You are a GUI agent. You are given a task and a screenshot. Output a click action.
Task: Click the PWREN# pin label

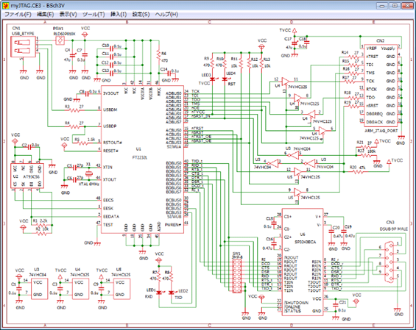tap(173, 225)
